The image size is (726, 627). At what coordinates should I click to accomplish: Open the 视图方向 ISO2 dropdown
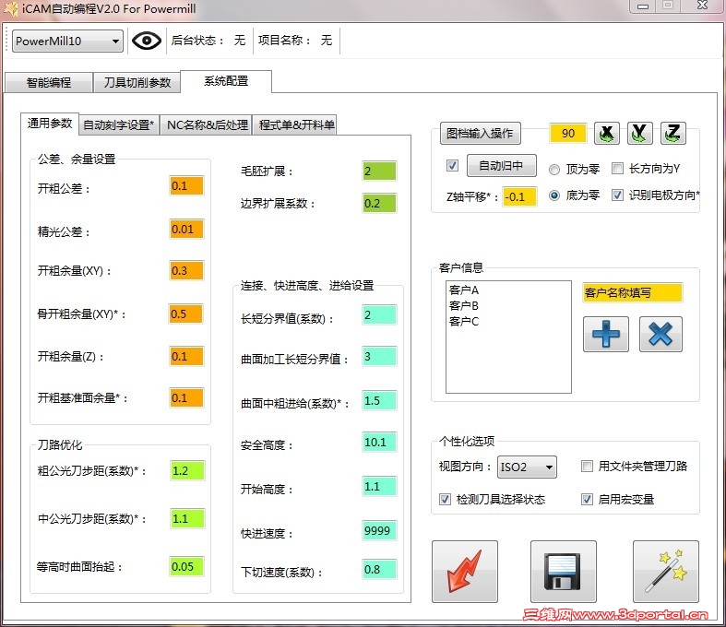[x=527, y=467]
